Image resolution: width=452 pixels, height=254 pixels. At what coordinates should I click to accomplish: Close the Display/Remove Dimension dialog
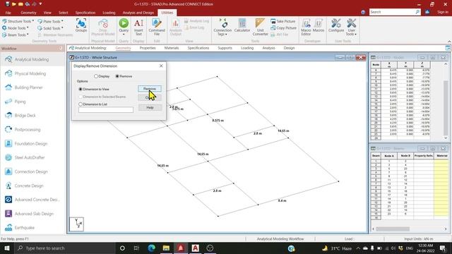161,66
